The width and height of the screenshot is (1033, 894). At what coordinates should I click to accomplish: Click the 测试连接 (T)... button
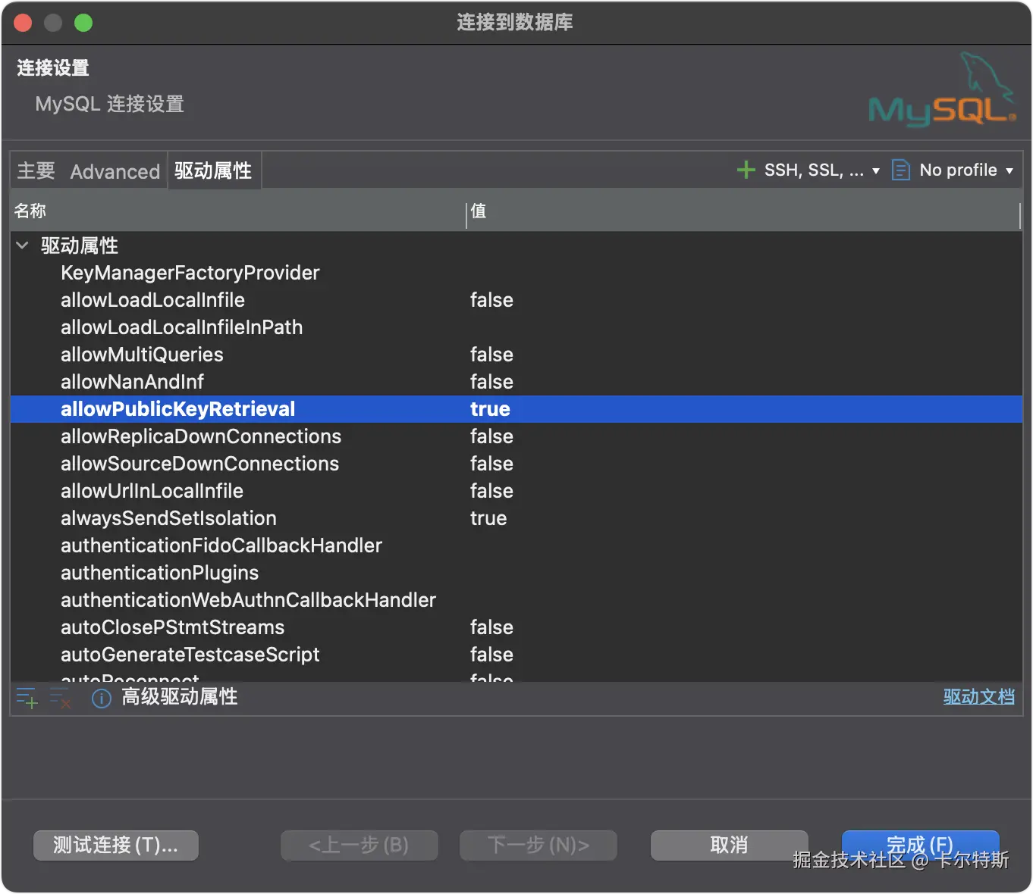116,845
